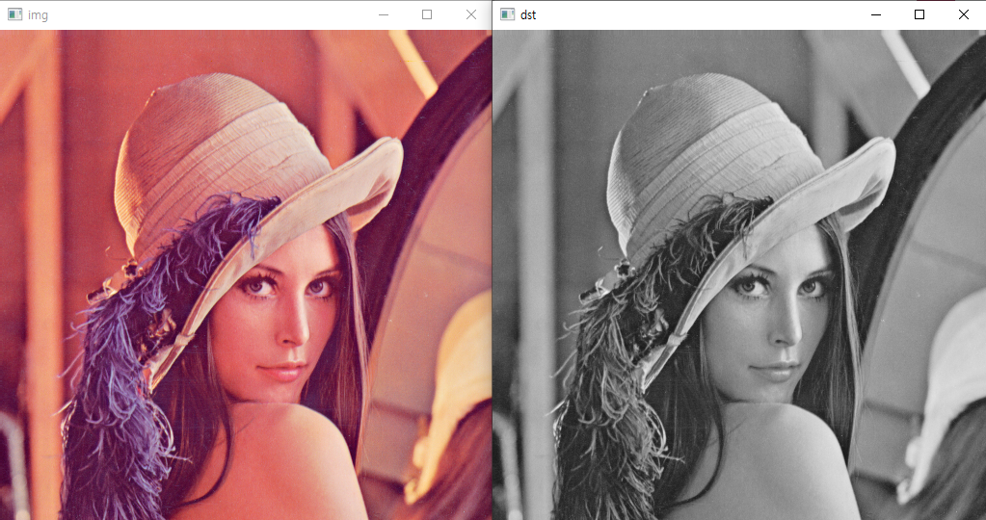Click the img window app icon
The height and width of the screenshot is (520, 986).
click(14, 14)
